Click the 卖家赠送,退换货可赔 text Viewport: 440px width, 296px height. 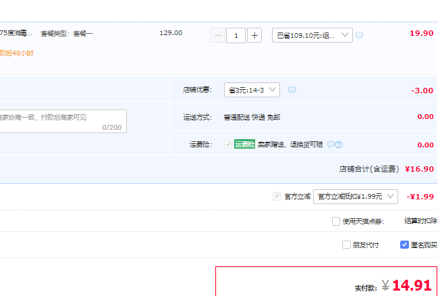(290, 145)
